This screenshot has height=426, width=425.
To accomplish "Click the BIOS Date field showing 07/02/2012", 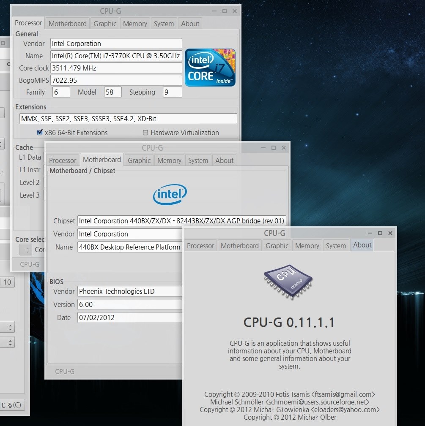I will [130, 317].
